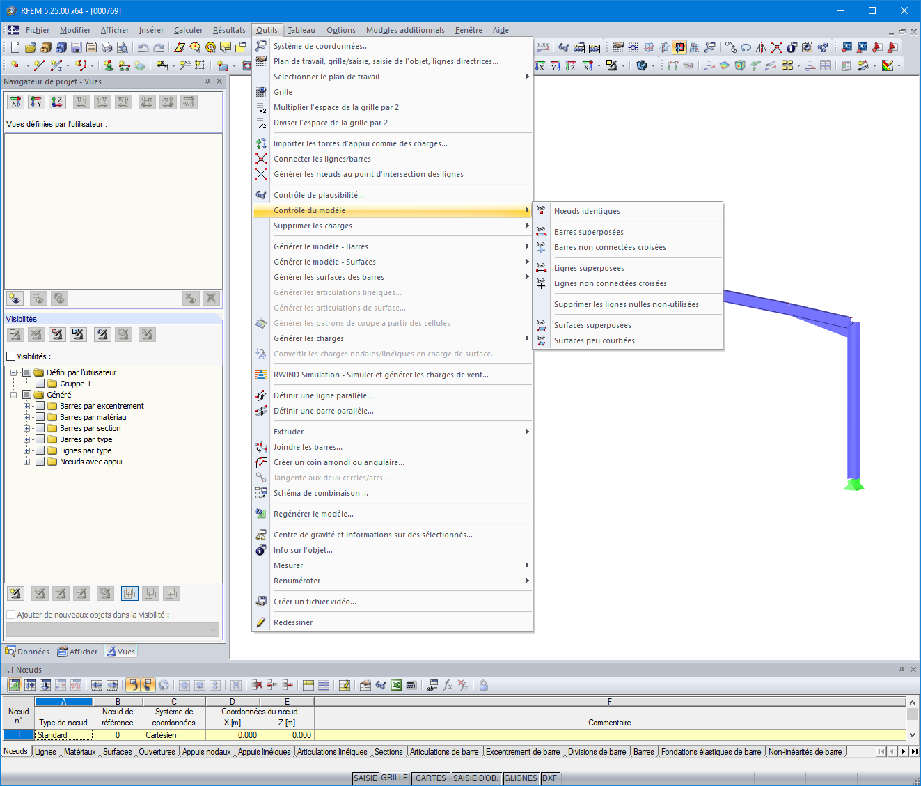Switch to the "Matériaux" tab

tap(79, 751)
